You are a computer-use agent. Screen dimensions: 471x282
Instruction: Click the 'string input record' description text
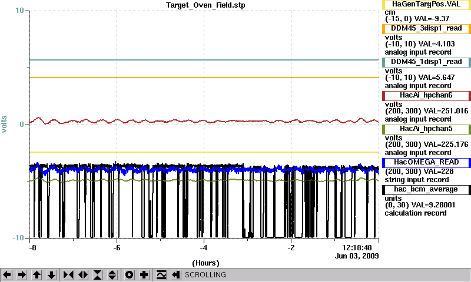[x=417, y=180]
